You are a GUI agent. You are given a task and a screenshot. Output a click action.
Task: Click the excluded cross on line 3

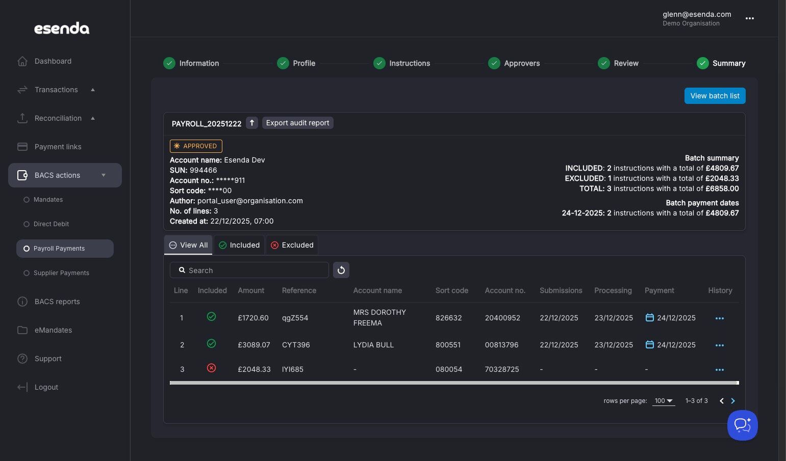click(211, 368)
